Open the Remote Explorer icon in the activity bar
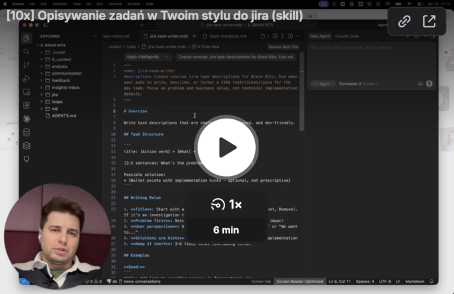The image size is (454, 294). [x=26, y=92]
